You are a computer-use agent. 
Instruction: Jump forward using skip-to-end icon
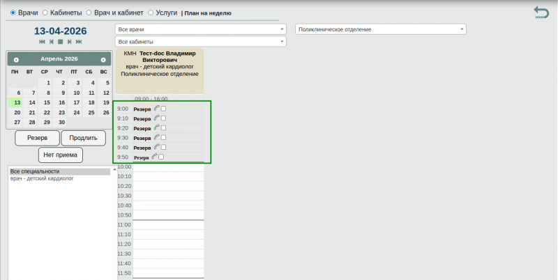tap(78, 42)
